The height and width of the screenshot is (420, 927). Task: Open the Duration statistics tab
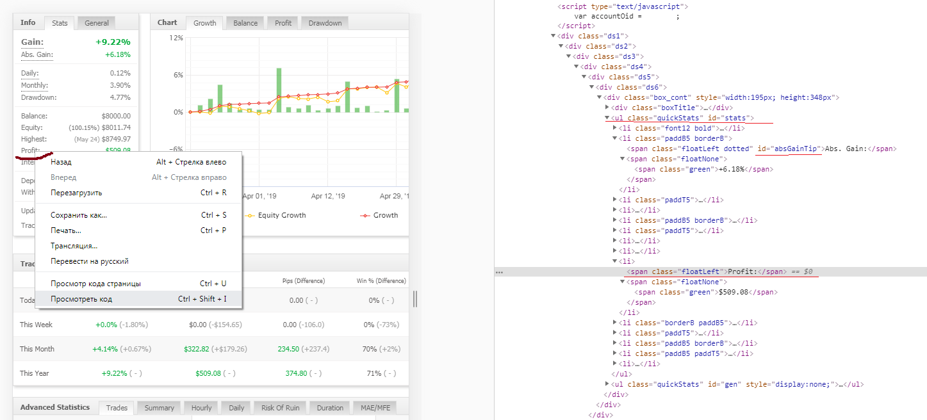coord(330,408)
